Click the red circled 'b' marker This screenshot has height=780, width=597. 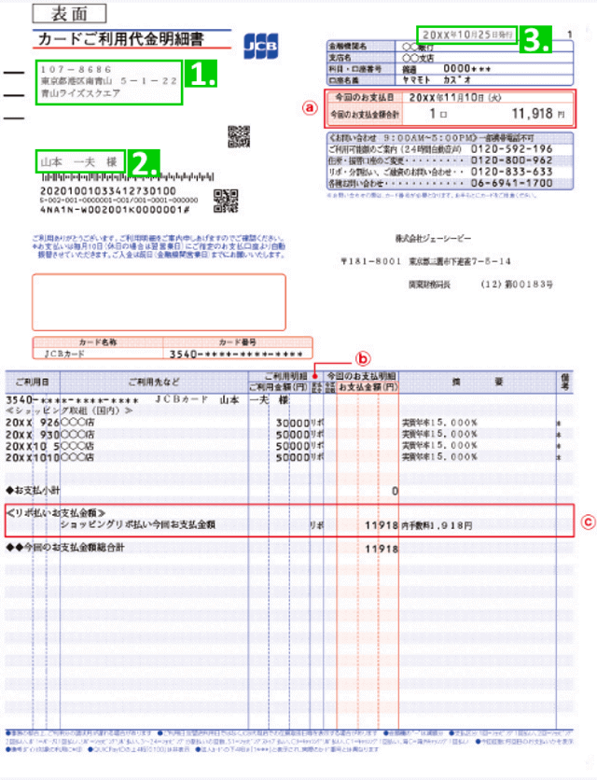pos(365,356)
